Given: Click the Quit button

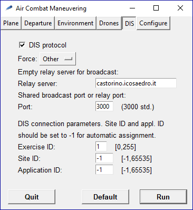Looking at the screenshot, I should [x=32, y=197].
